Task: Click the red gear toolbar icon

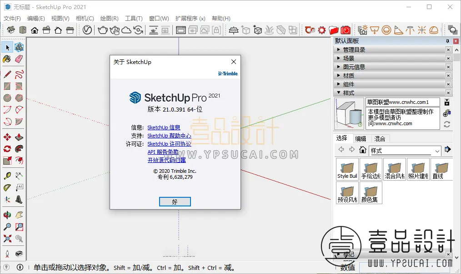Action: coord(322,30)
